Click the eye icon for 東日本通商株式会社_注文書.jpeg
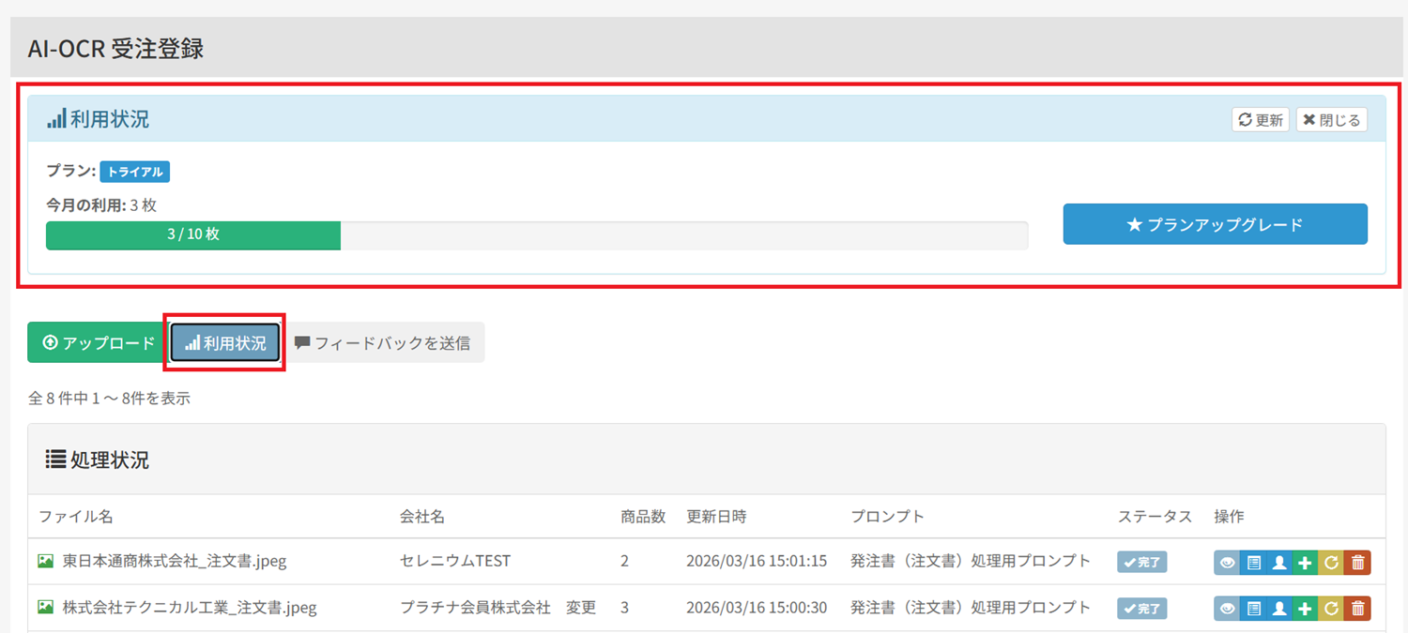The width and height of the screenshot is (1408, 633). coord(1227,562)
